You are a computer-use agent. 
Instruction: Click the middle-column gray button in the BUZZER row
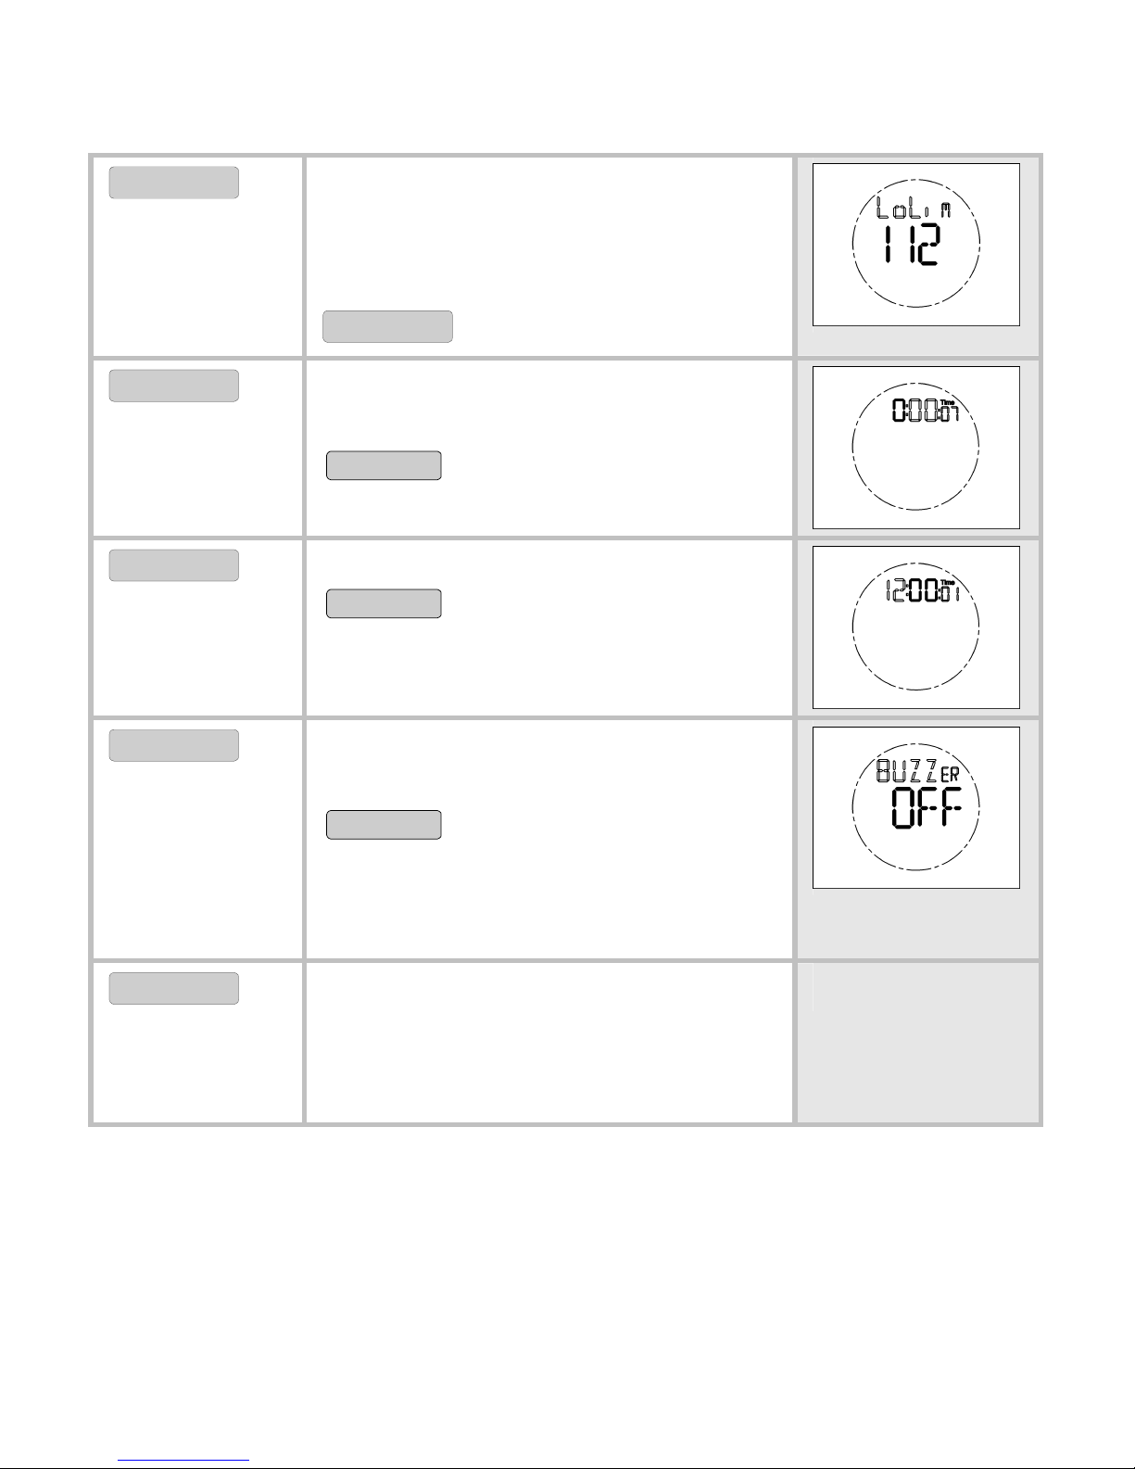pyautogui.click(x=384, y=825)
